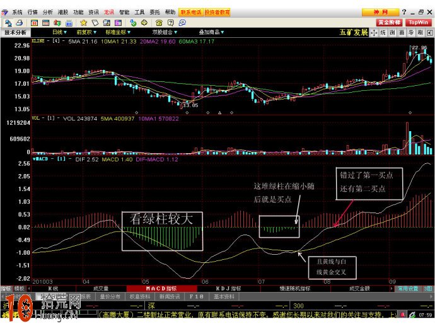Screen dimensions: 435x326
Task: Switch to the K线 indicator tab
Action: click(53, 289)
